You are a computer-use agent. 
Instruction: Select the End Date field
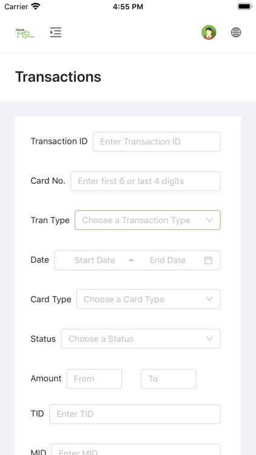tap(167, 260)
